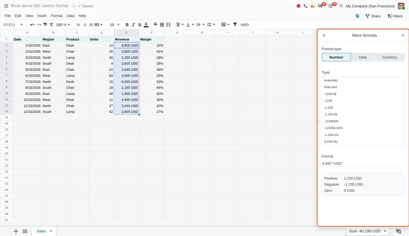Open the all sheets list icon
The width and height of the screenshot is (409, 236).
tap(25, 231)
